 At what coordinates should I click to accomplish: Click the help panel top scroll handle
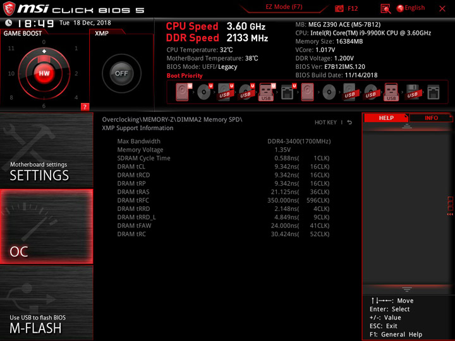pyautogui.click(x=407, y=126)
